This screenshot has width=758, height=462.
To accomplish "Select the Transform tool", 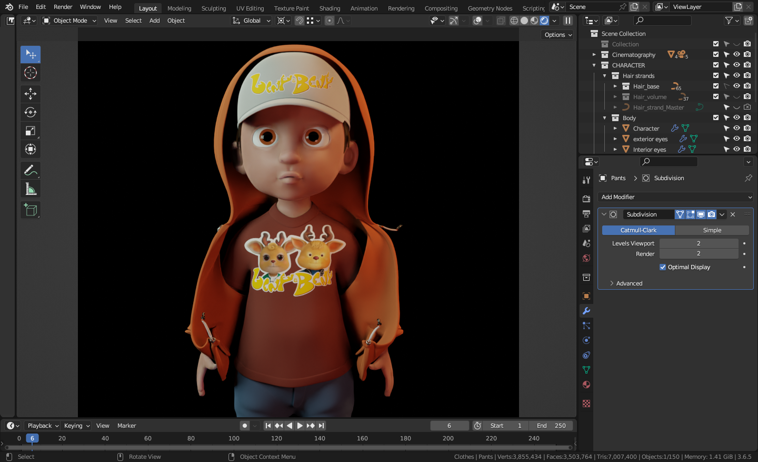I will (31, 149).
